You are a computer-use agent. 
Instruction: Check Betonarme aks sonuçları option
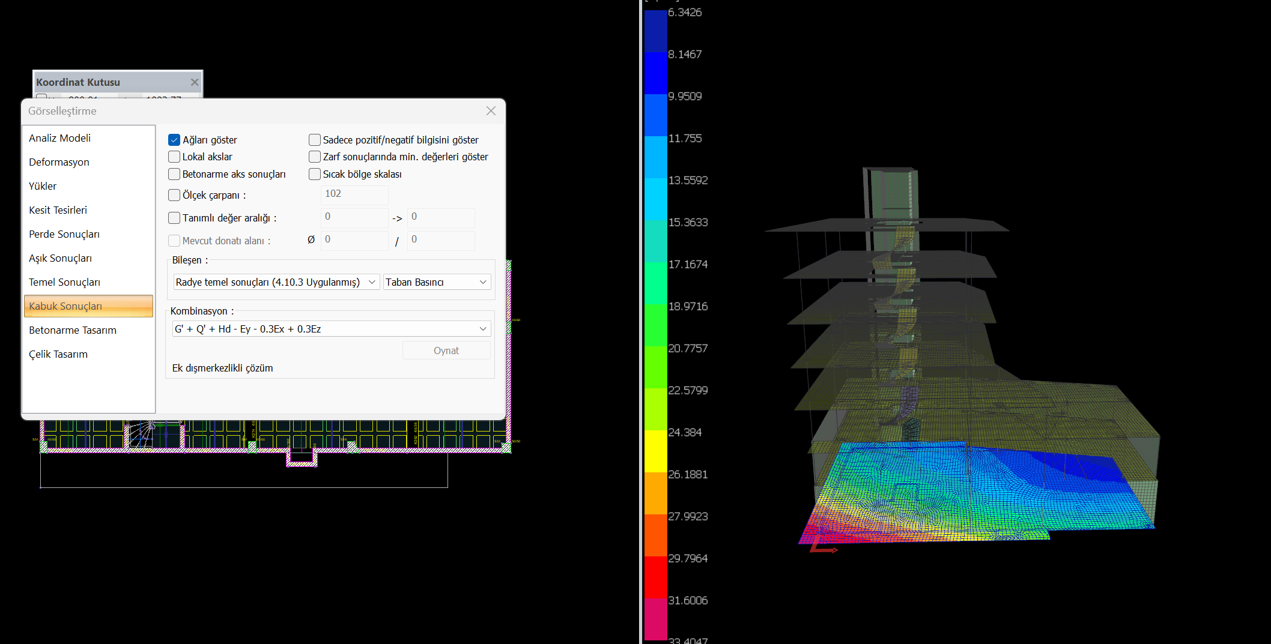pyautogui.click(x=174, y=174)
